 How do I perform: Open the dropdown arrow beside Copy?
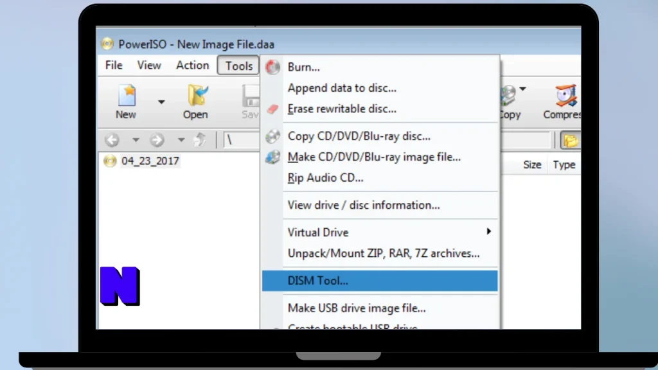pos(522,89)
